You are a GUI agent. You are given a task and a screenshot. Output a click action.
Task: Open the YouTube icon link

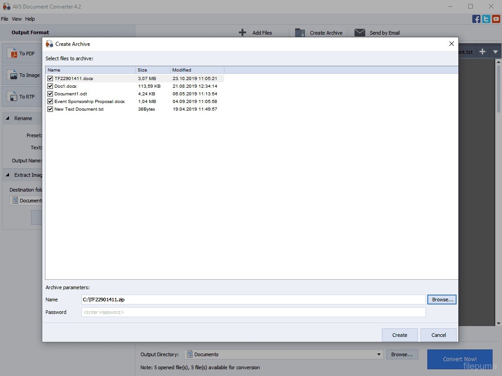point(496,19)
